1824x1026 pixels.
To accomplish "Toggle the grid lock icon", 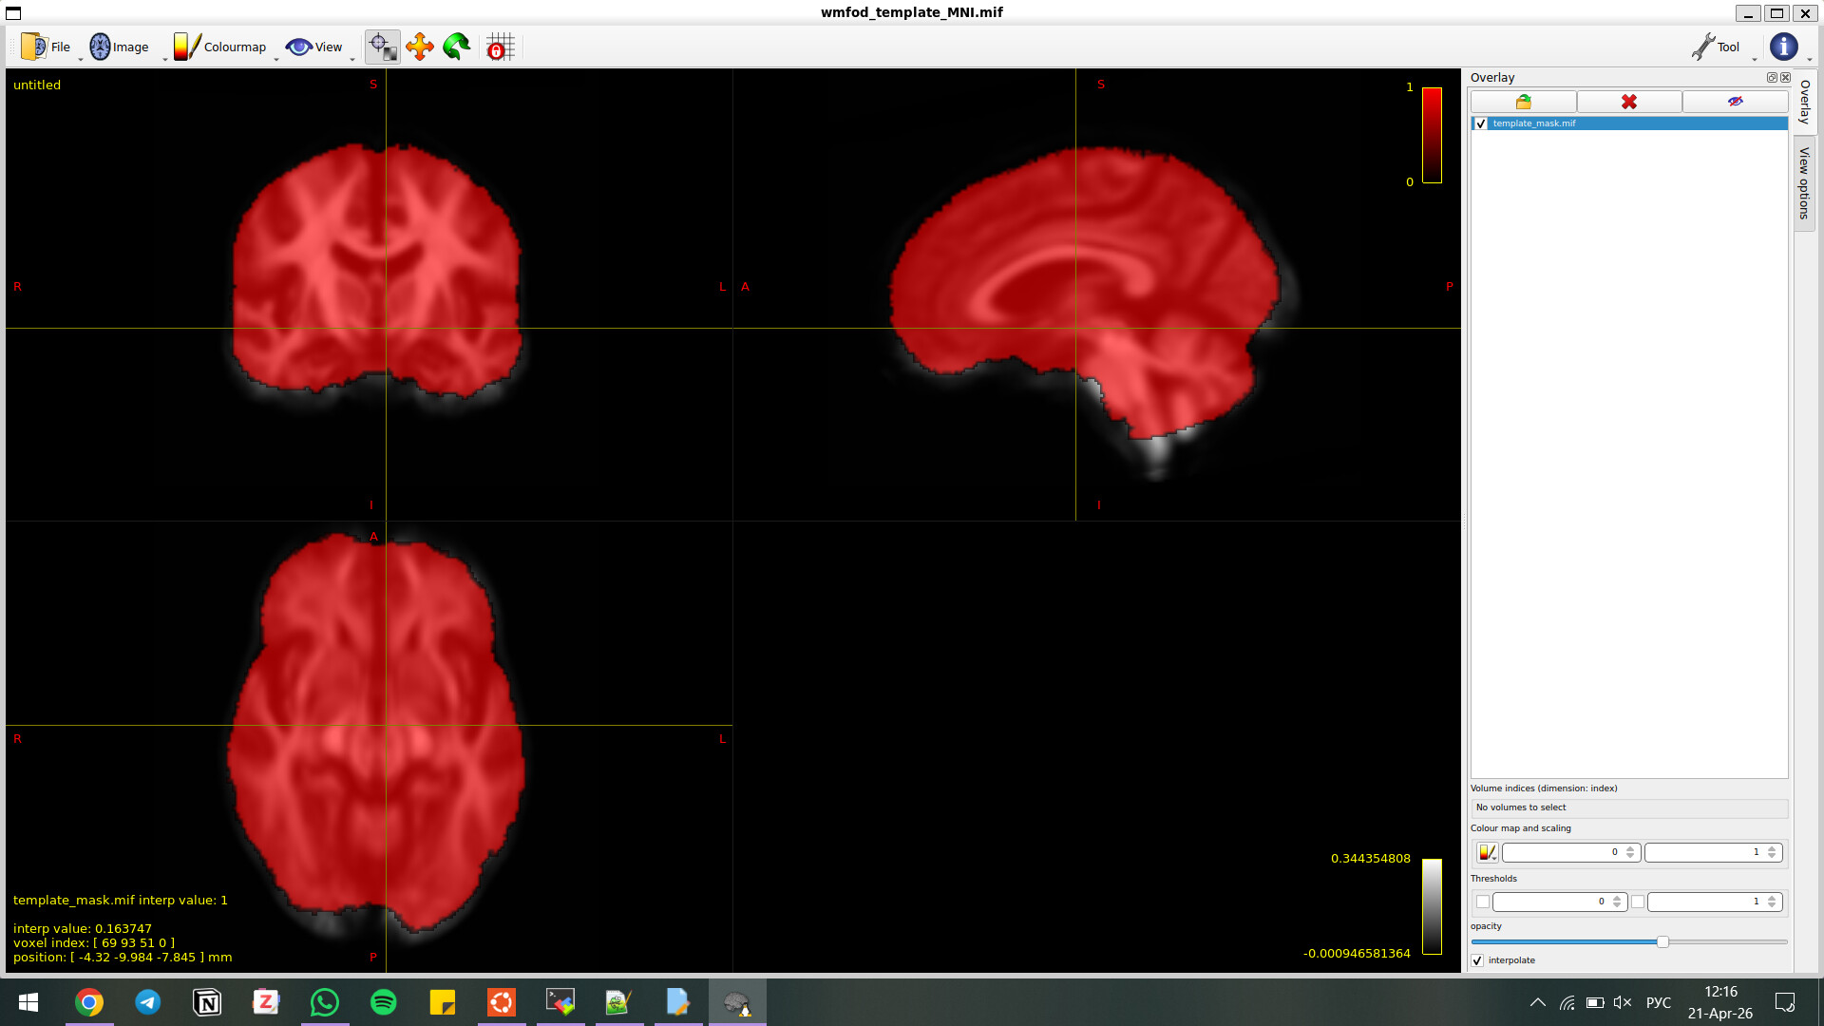I will [500, 47].
